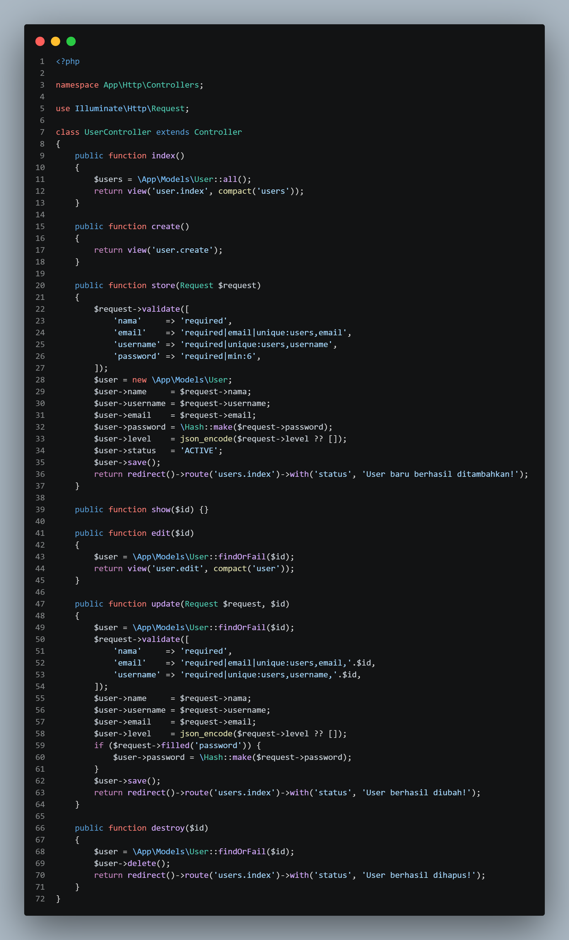Click '$users = \App\Models\User::all();' line

pos(173,179)
